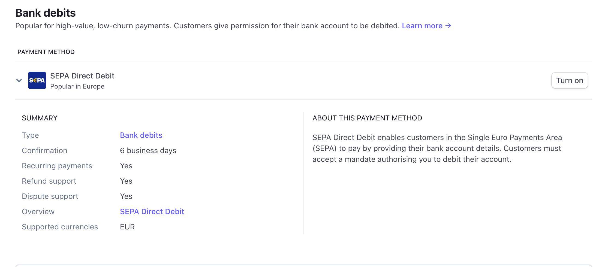The height and width of the screenshot is (267, 614).
Task: Click the Popular in Europe subtitle
Action: [x=77, y=86]
